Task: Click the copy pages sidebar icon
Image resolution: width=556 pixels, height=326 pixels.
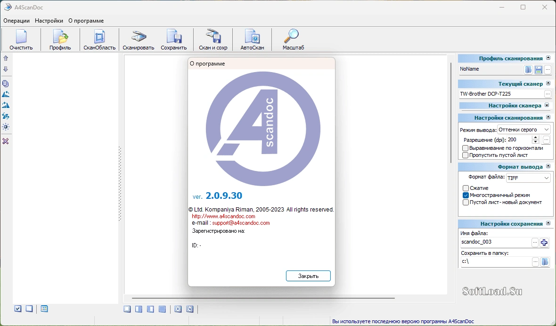Action: 6,84
